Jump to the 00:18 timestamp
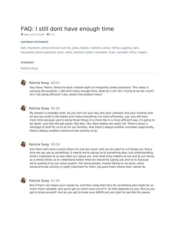 pyautogui.click(x=55, y=108)
